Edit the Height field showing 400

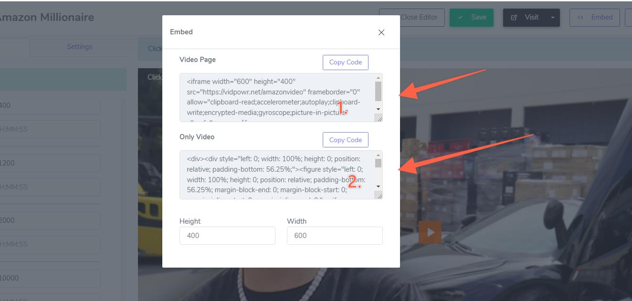coord(227,236)
